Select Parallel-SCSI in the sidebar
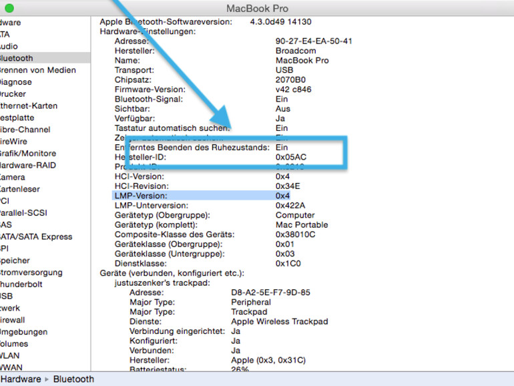 [x=23, y=213]
